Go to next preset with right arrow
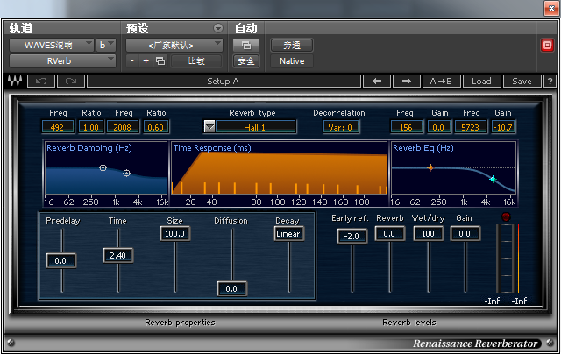The height and width of the screenshot is (355, 561). 407,82
